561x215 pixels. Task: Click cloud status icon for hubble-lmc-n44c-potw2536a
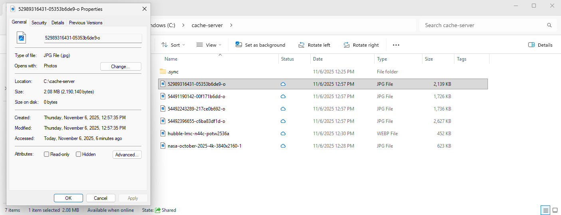[283, 134]
